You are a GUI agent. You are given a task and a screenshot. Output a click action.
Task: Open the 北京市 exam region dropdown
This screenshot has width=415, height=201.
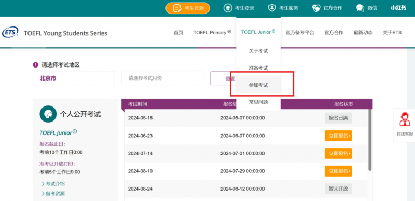click(x=74, y=78)
